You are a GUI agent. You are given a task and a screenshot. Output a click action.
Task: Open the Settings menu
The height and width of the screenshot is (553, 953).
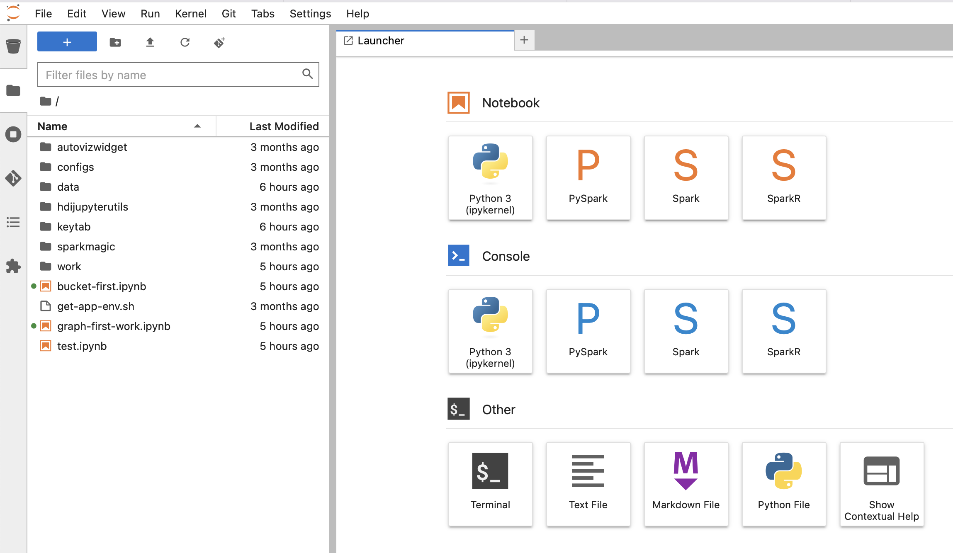coord(310,14)
